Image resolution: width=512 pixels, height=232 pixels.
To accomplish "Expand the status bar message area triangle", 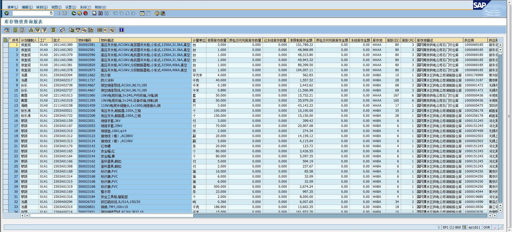I will [439, 227].
